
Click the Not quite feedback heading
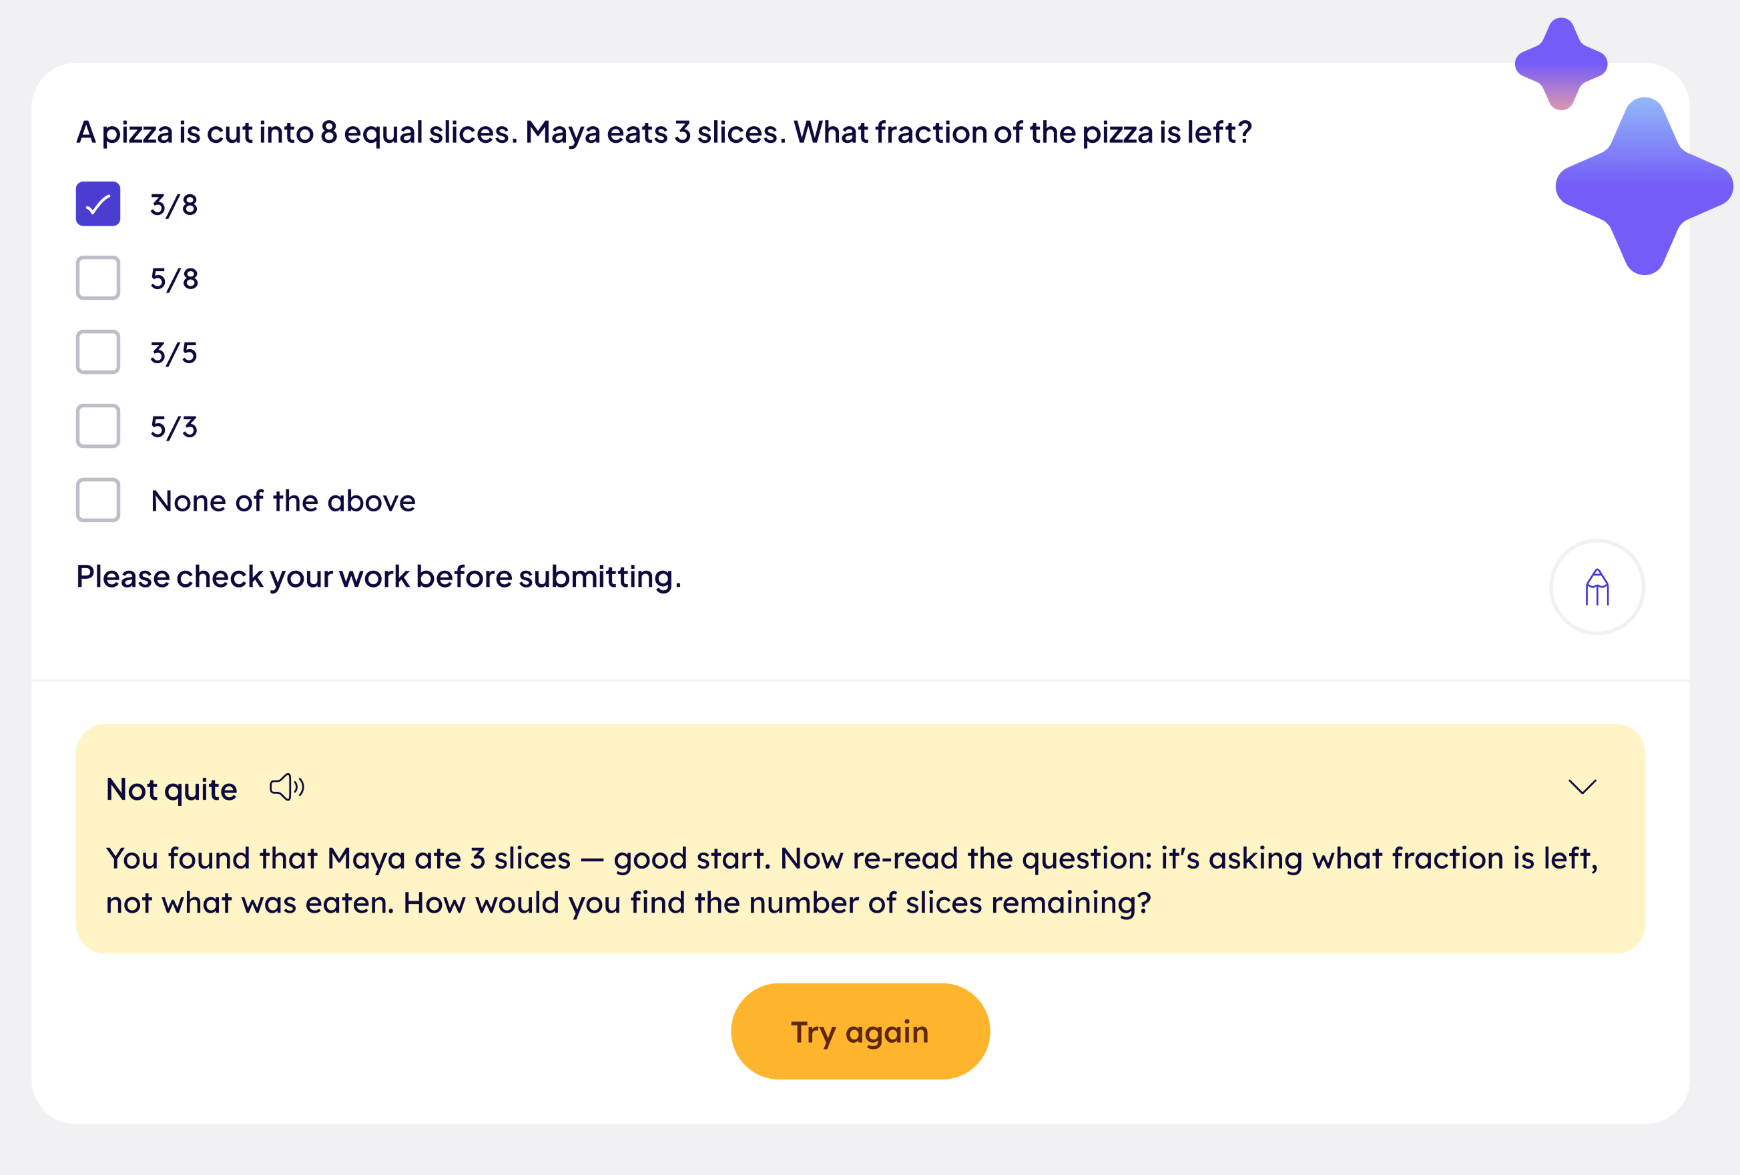click(x=172, y=789)
